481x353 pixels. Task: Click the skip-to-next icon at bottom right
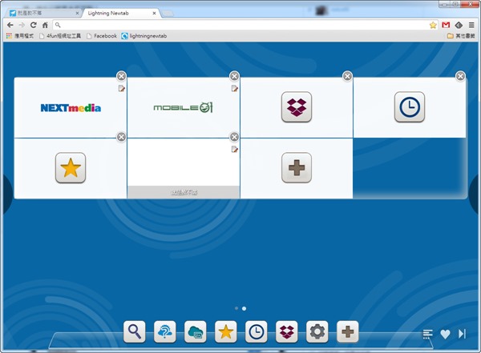pyautogui.click(x=462, y=334)
